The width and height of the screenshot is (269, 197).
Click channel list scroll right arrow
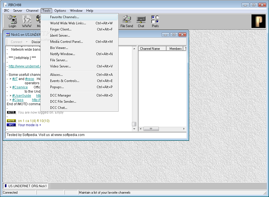click(x=184, y=129)
